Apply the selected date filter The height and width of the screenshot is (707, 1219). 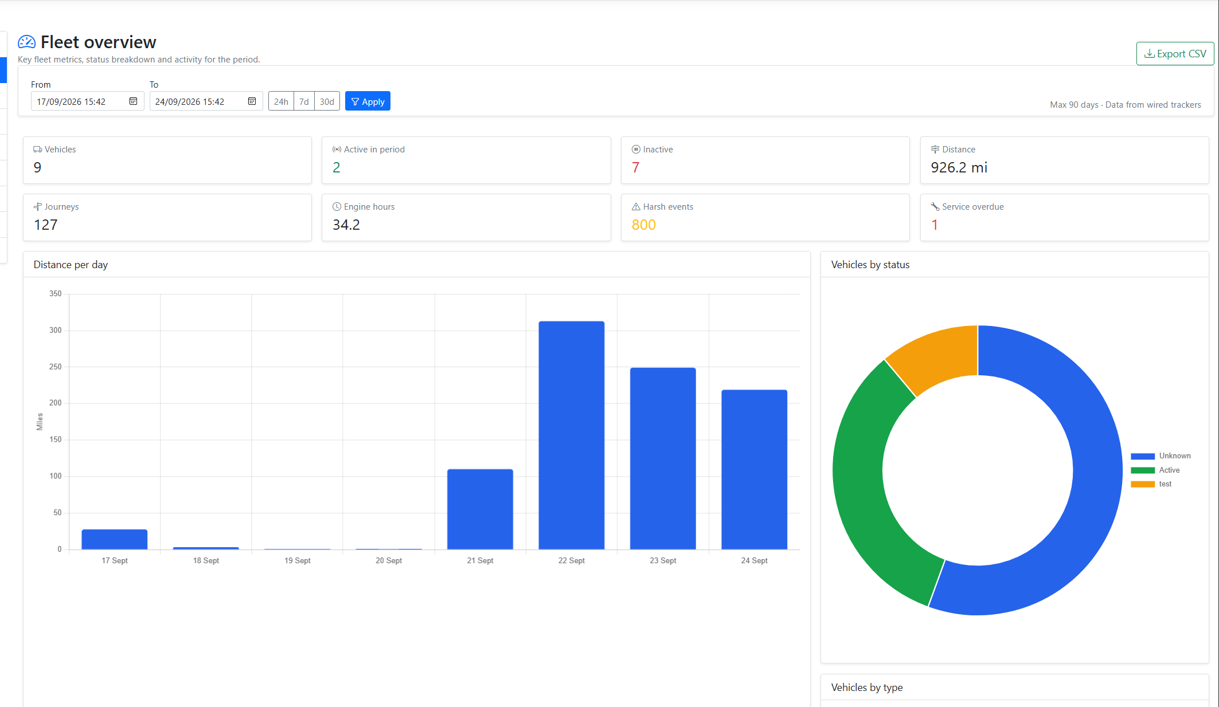(368, 101)
